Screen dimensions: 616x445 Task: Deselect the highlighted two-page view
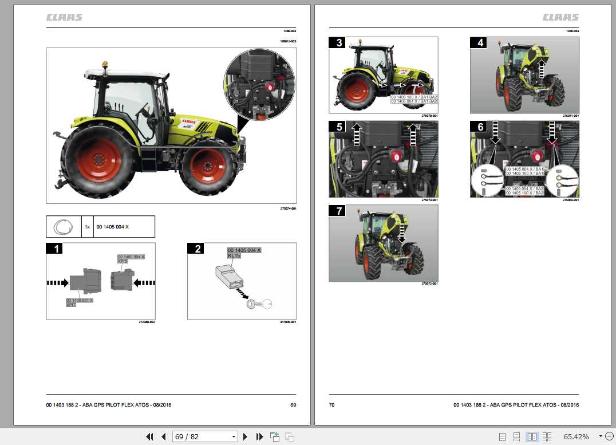coord(532,436)
